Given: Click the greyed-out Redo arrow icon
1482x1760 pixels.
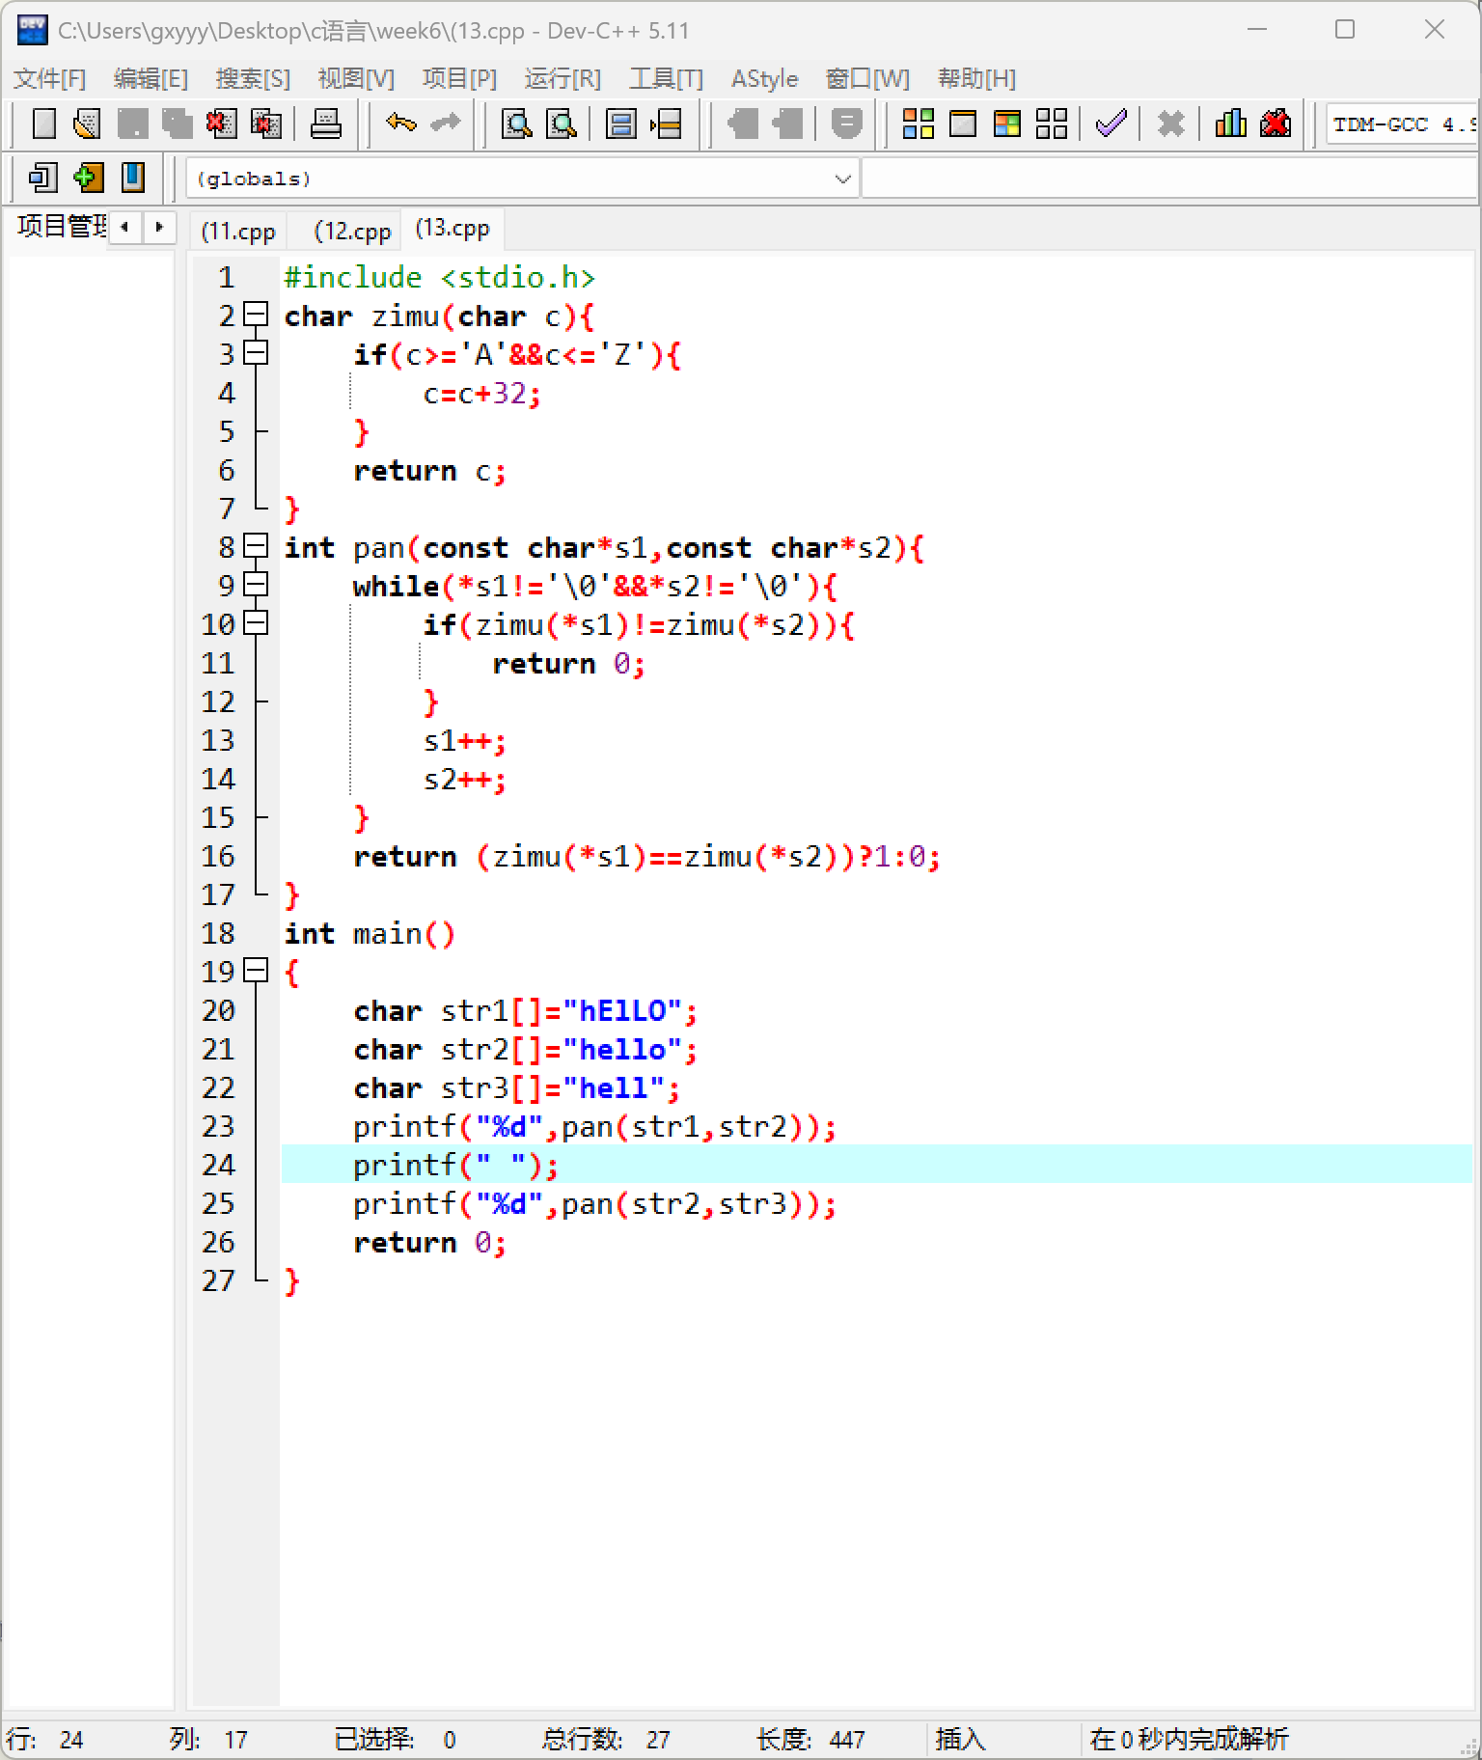Looking at the screenshot, I should (445, 124).
